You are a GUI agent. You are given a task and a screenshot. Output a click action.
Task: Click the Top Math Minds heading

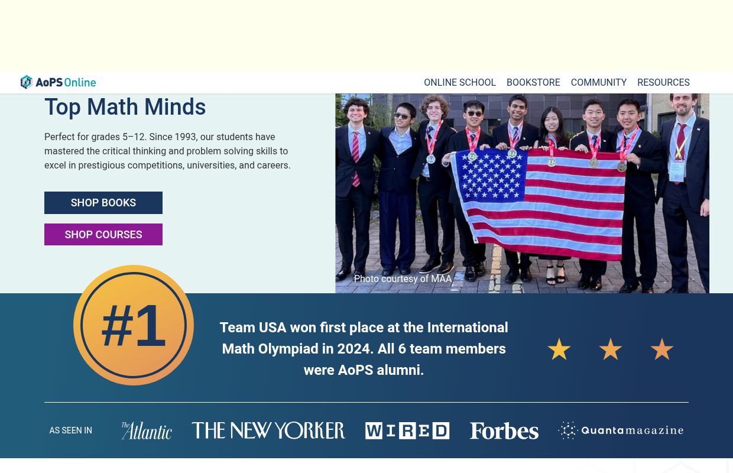tap(125, 107)
